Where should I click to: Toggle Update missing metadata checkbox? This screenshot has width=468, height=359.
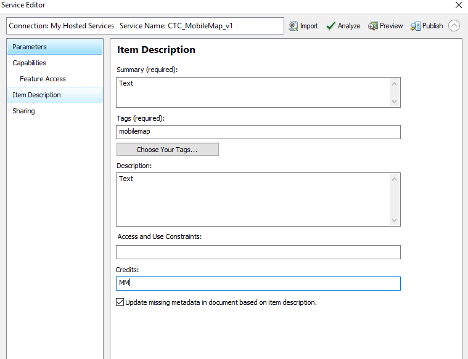tap(120, 302)
